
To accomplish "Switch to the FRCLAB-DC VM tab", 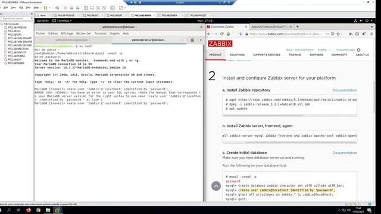I will 92,15.
